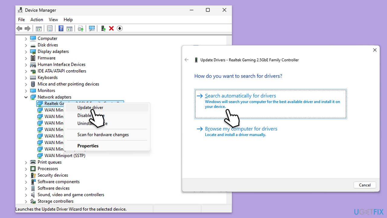Open the View menu
387x218 pixels.
tap(53, 19)
